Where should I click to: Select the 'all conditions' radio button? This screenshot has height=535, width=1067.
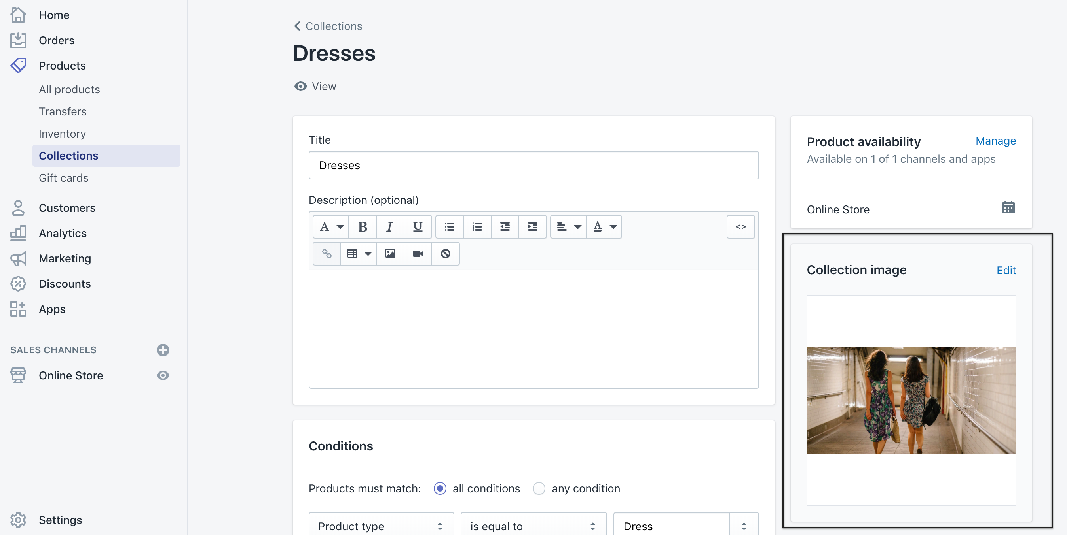[440, 488]
